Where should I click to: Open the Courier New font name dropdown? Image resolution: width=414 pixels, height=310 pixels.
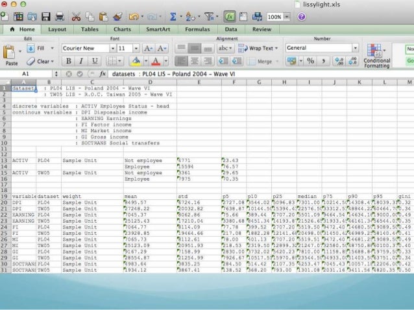[112, 48]
